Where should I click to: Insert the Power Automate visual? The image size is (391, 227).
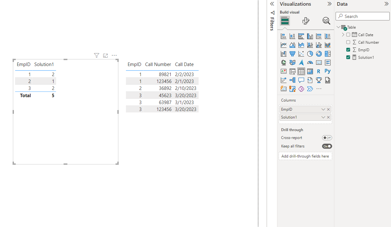click(x=310, y=89)
